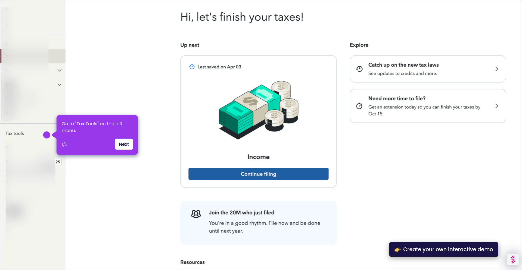This screenshot has width=522, height=270.
Task: Click the Arcade logo in the bottom right corner
Action: pos(513,259)
